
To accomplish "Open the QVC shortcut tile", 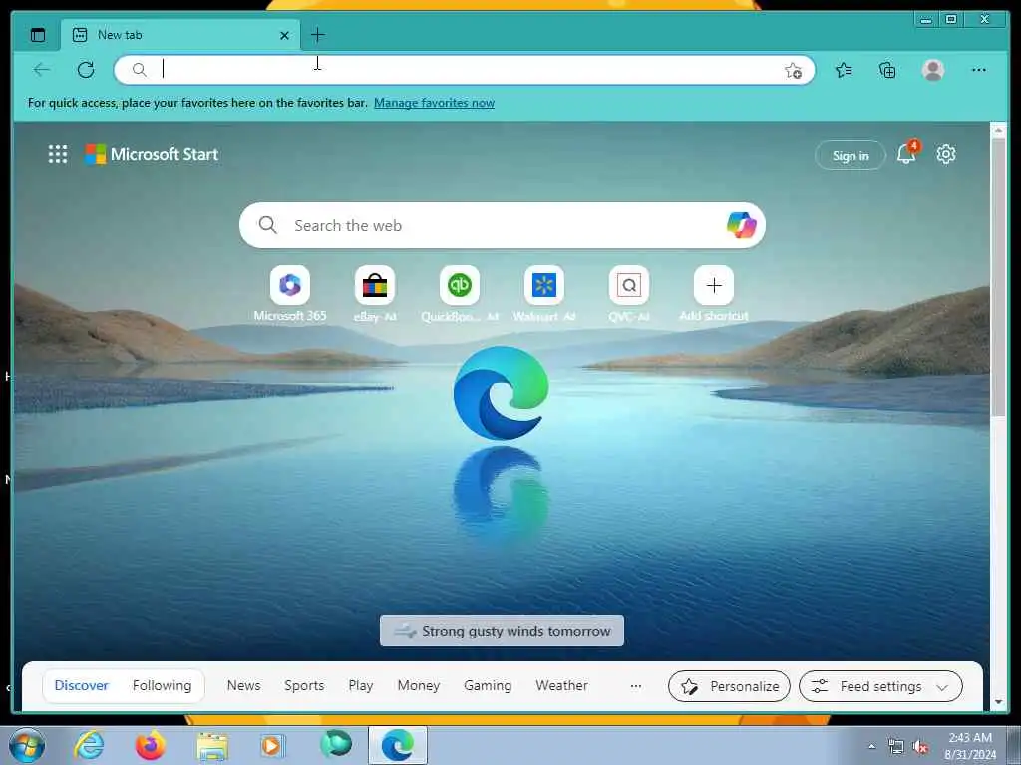I will point(628,285).
